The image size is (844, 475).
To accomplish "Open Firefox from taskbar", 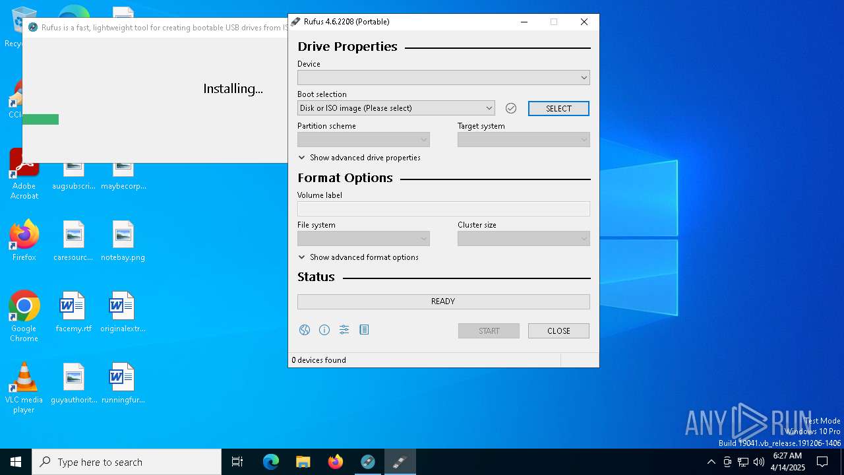I will (x=336, y=462).
